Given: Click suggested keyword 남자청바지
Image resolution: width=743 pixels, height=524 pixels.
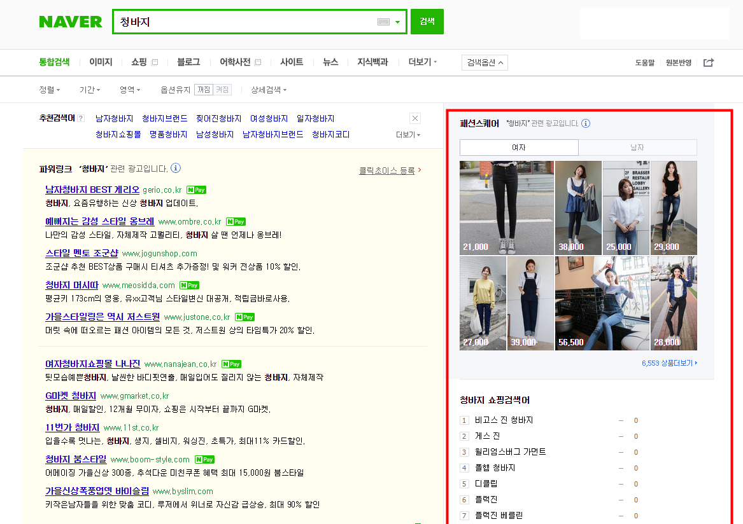Looking at the screenshot, I should tap(114, 118).
